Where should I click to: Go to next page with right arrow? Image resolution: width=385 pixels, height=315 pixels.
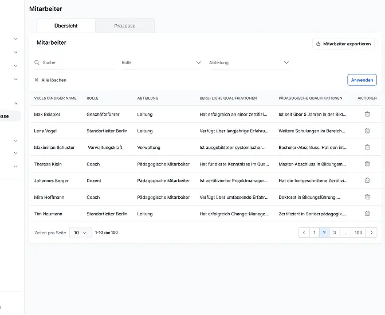pyautogui.click(x=371, y=233)
